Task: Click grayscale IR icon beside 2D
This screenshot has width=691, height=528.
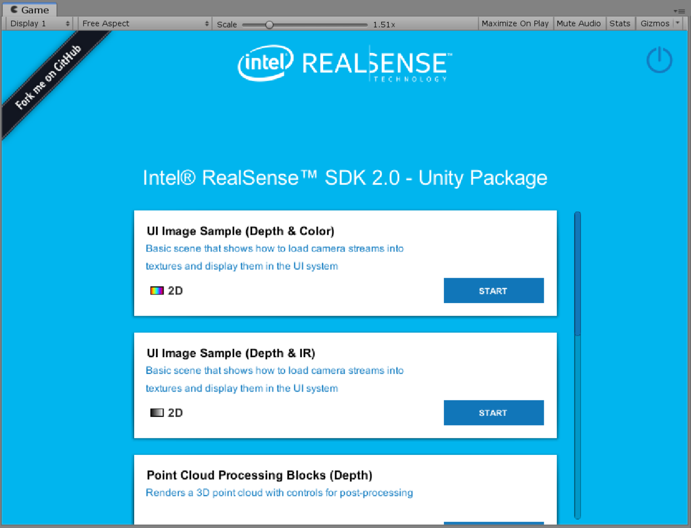Action: click(x=157, y=413)
